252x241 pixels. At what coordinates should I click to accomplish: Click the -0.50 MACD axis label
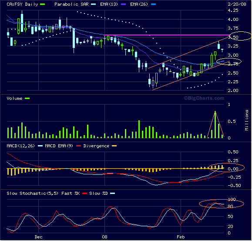(x=234, y=186)
